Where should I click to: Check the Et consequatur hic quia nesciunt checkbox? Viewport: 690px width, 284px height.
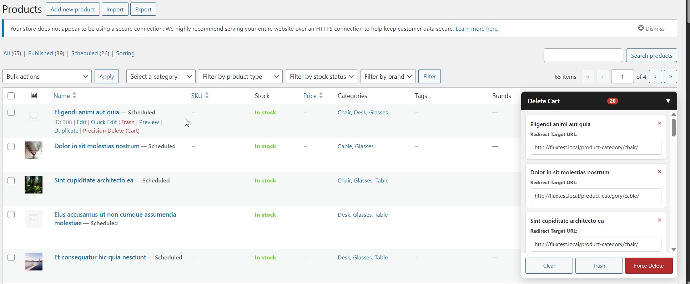point(11,257)
